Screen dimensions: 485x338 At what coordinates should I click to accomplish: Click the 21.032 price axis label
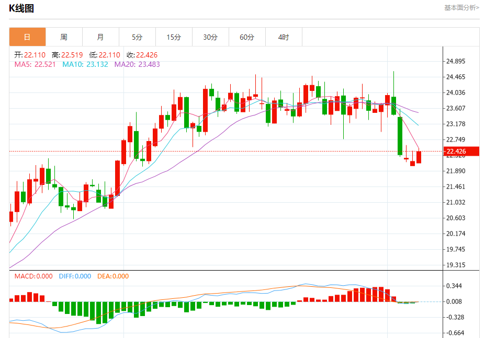click(456, 202)
